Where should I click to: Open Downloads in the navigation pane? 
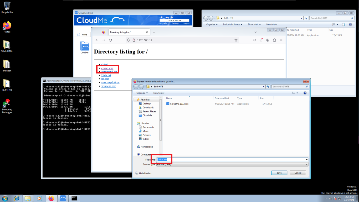click(x=148, y=107)
